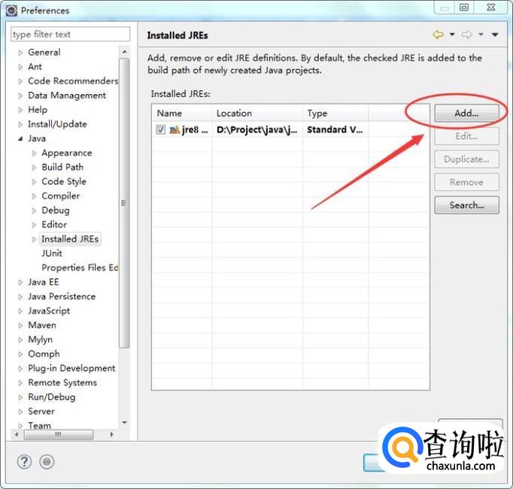Image resolution: width=513 pixels, height=489 pixels.
Task: Toggle the jre8 checkbox
Action: [161, 129]
